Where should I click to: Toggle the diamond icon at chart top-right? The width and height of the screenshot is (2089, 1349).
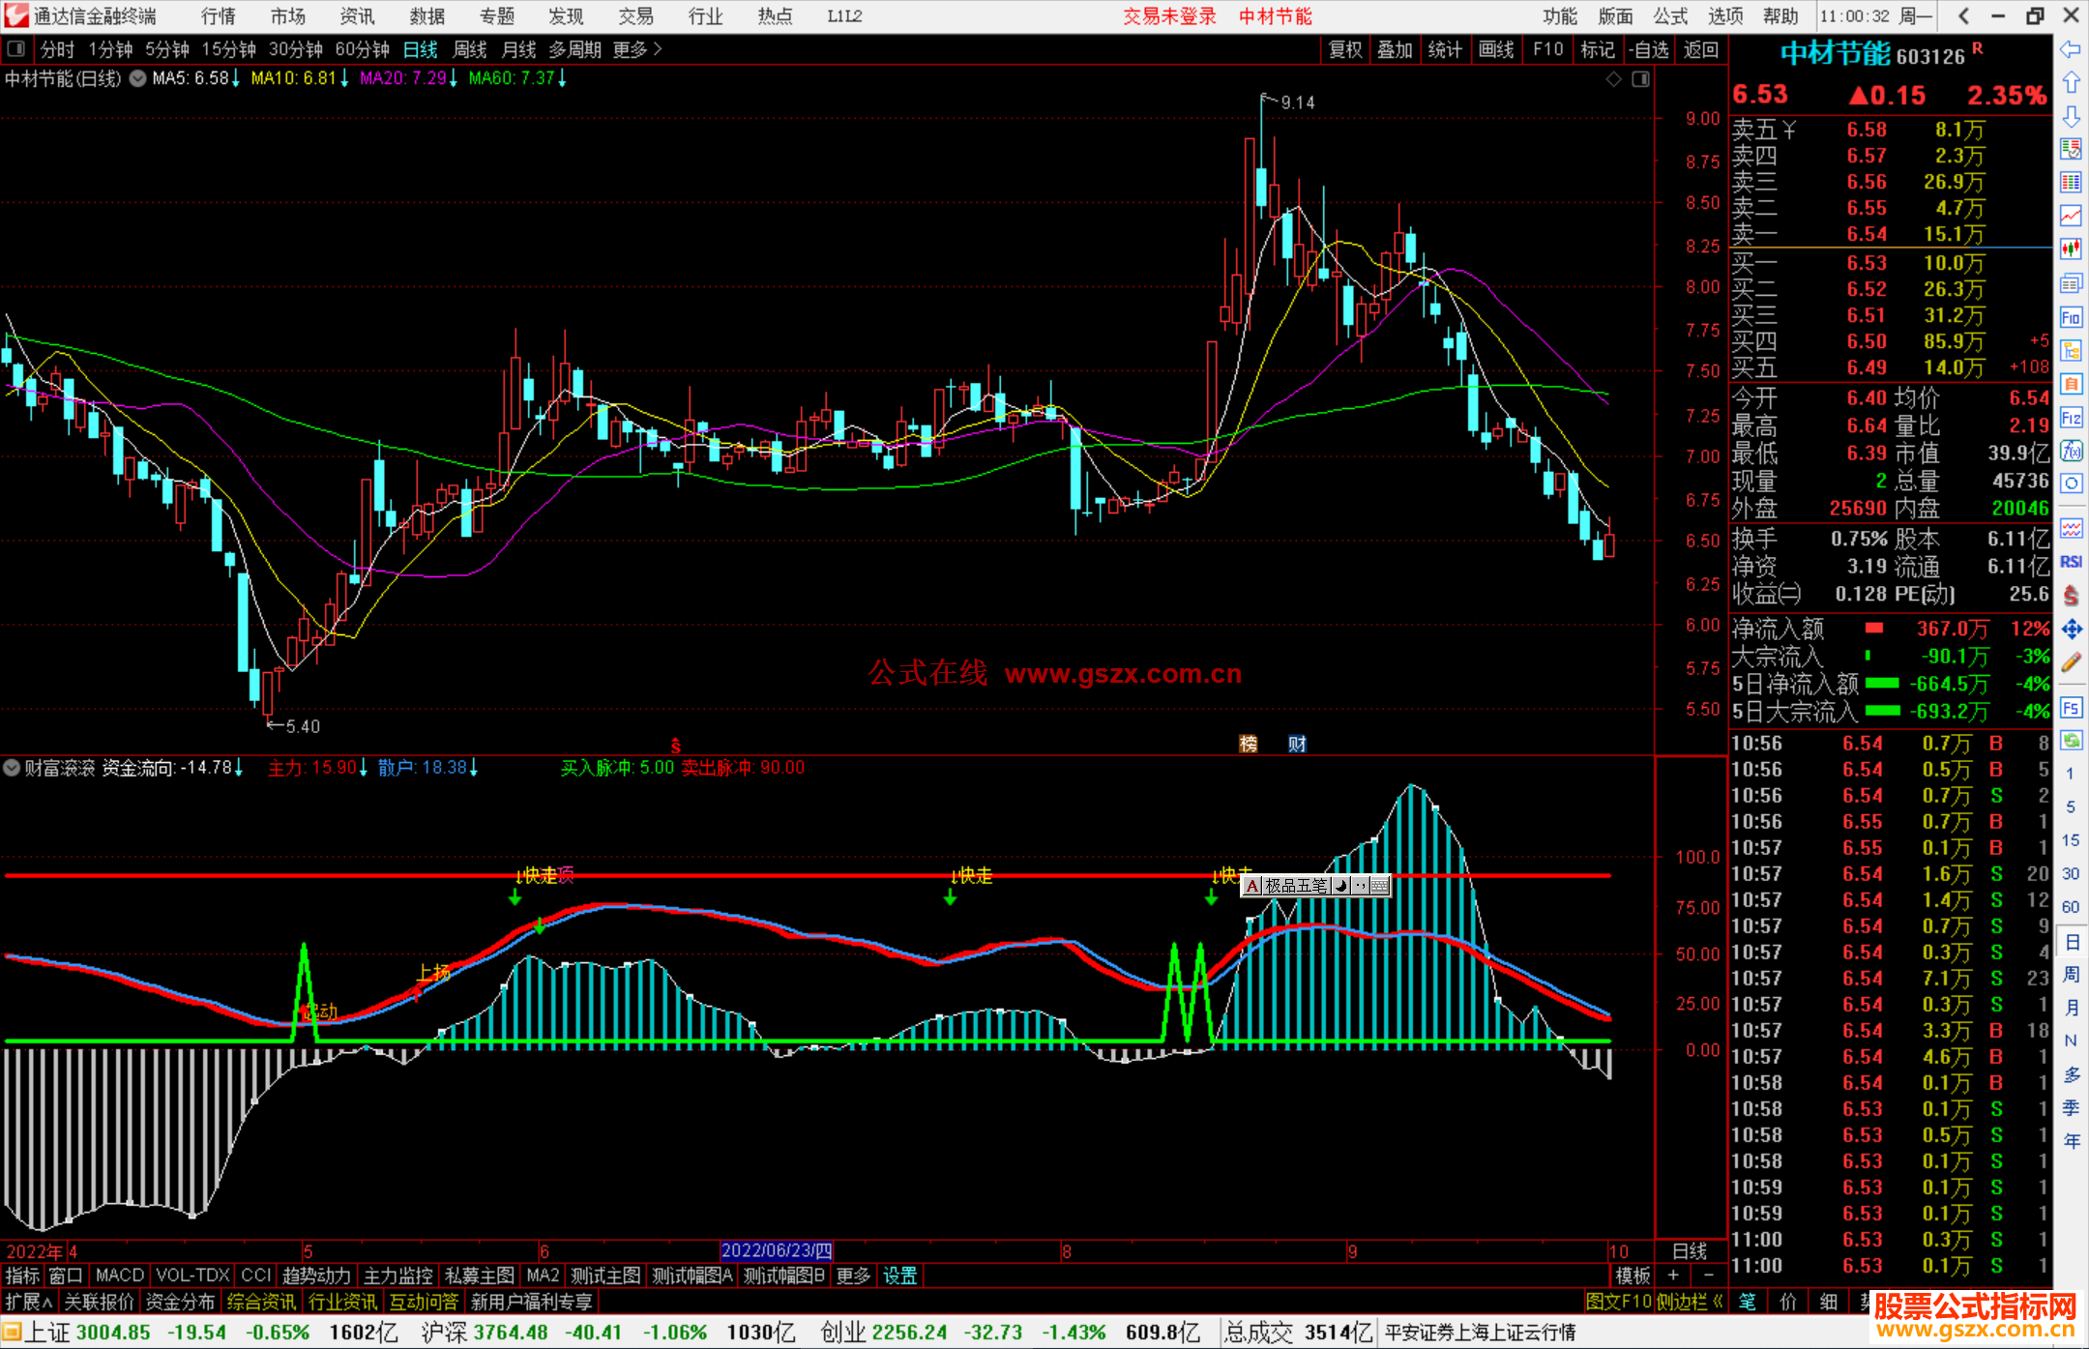tap(1613, 79)
